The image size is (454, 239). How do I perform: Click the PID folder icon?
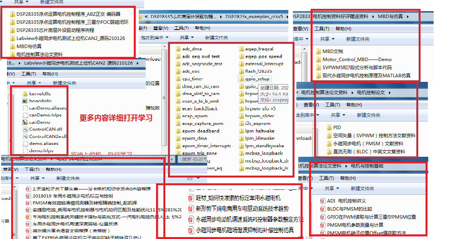pos(329,127)
